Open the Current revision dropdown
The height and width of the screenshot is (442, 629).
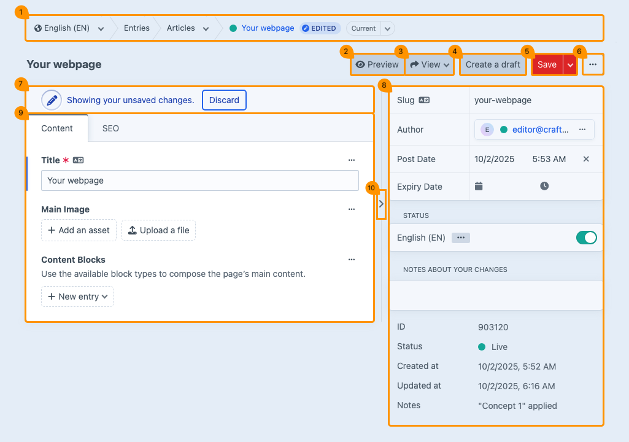point(387,28)
